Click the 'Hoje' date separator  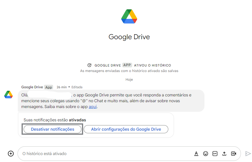(129, 80)
